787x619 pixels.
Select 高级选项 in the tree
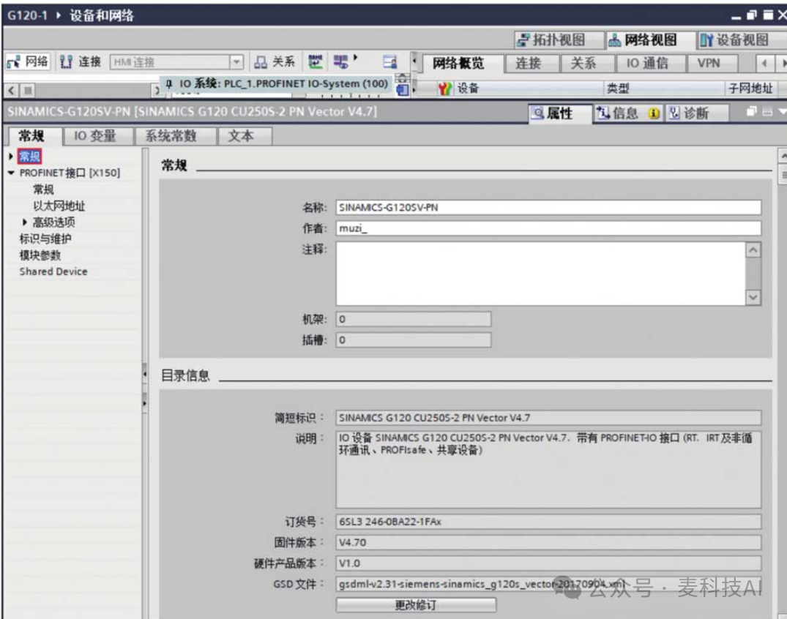53,222
